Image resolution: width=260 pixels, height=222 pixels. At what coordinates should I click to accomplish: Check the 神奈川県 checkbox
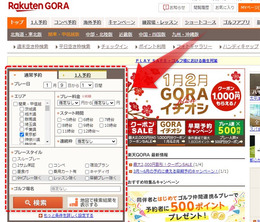[x=22, y=140]
